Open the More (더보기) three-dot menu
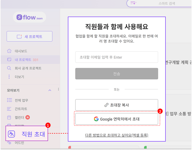 coord(9,77)
